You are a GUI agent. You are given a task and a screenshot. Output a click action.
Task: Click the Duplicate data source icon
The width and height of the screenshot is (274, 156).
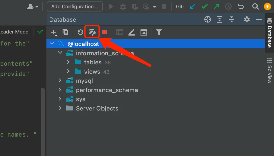(x=65, y=32)
